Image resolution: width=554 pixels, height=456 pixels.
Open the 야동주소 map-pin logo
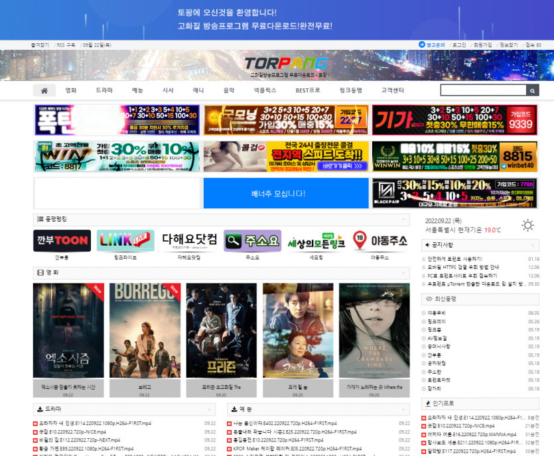pyautogui.click(x=380, y=241)
